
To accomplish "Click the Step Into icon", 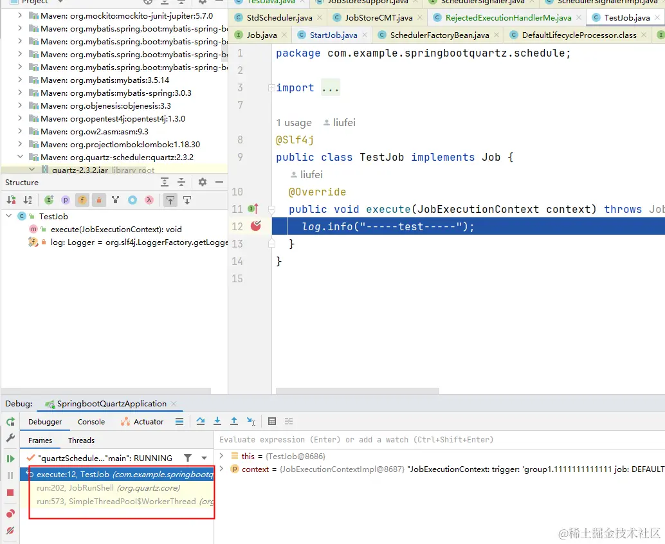I will pos(217,421).
